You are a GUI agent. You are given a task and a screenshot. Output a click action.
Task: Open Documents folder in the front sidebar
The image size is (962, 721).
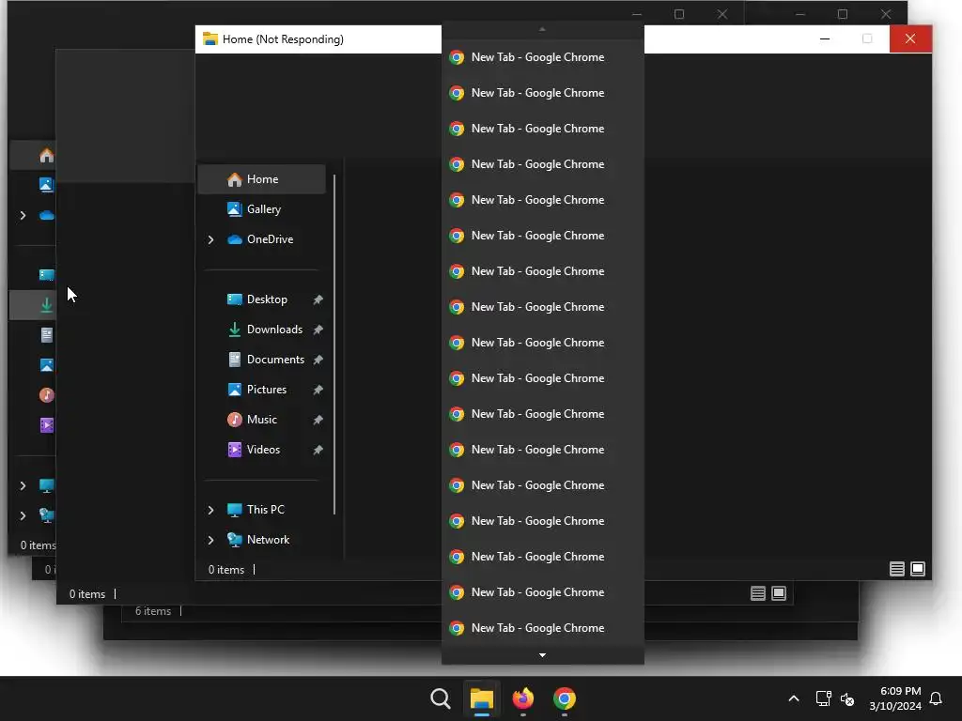pos(261,360)
